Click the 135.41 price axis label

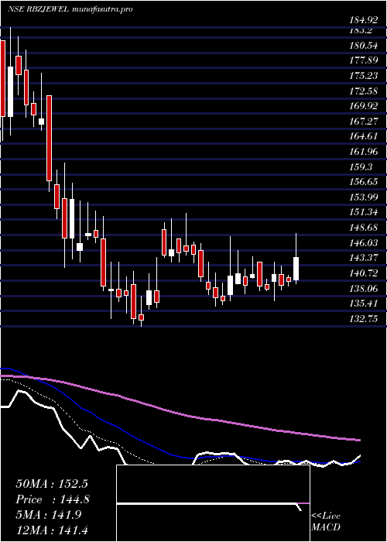[x=364, y=304]
